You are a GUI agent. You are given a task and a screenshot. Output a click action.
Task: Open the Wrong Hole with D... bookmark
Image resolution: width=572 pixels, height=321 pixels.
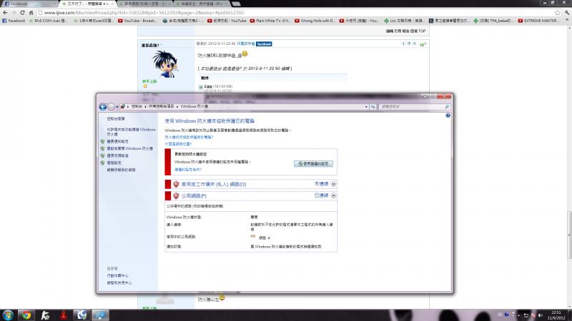coord(315,21)
